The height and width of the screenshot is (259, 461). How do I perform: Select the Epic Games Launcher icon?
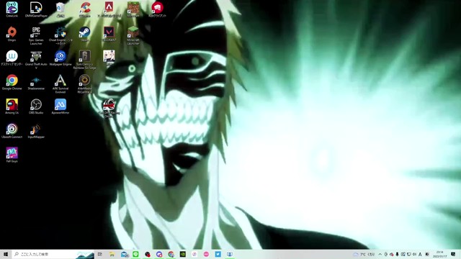(36, 35)
